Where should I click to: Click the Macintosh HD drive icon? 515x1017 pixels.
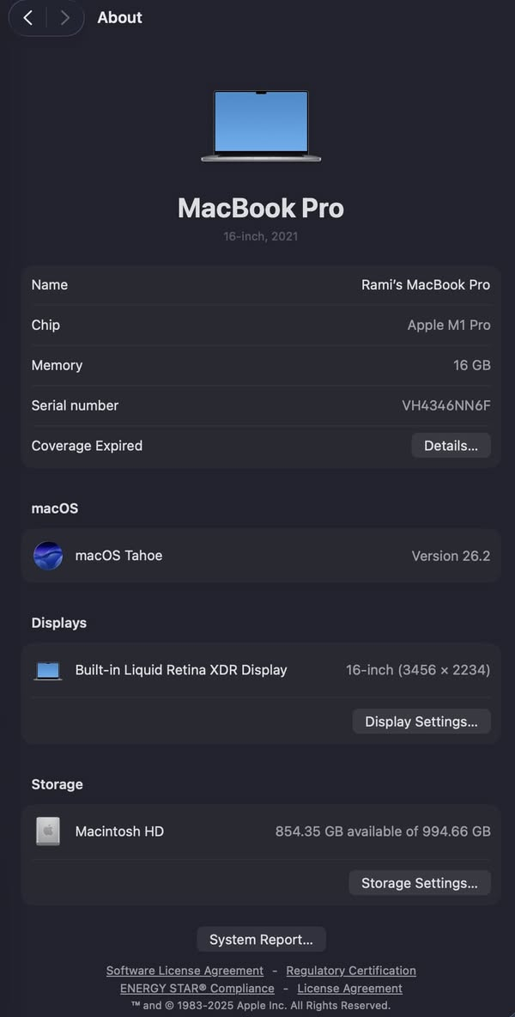pyautogui.click(x=48, y=831)
